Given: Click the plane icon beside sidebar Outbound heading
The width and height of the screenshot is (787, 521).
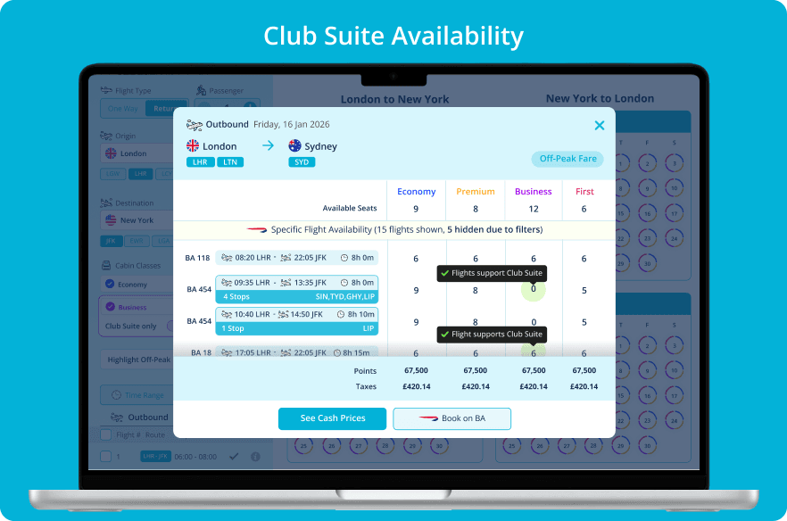Looking at the screenshot, I should [x=117, y=418].
